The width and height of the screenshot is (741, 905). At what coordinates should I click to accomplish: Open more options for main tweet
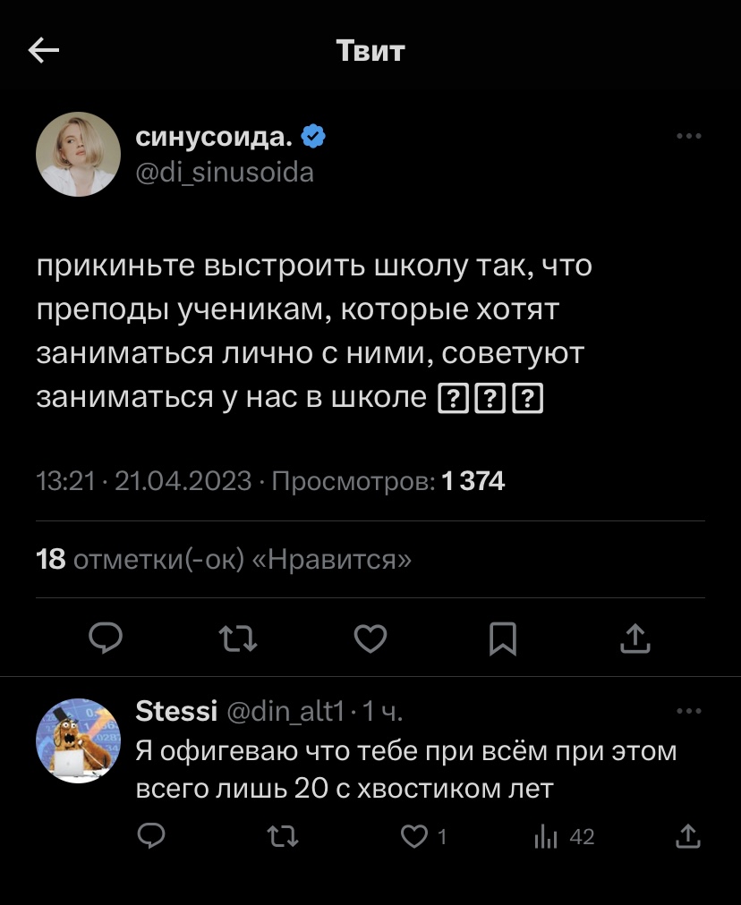(x=688, y=137)
